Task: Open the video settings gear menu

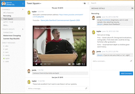Action: 73,64
